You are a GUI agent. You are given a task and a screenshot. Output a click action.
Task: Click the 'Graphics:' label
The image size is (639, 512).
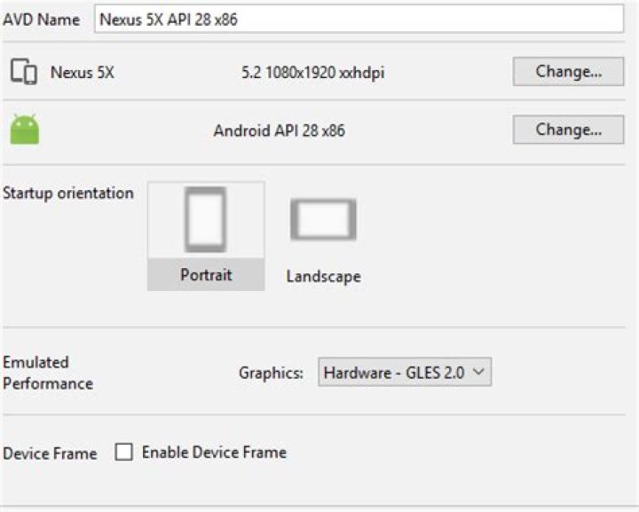271,373
